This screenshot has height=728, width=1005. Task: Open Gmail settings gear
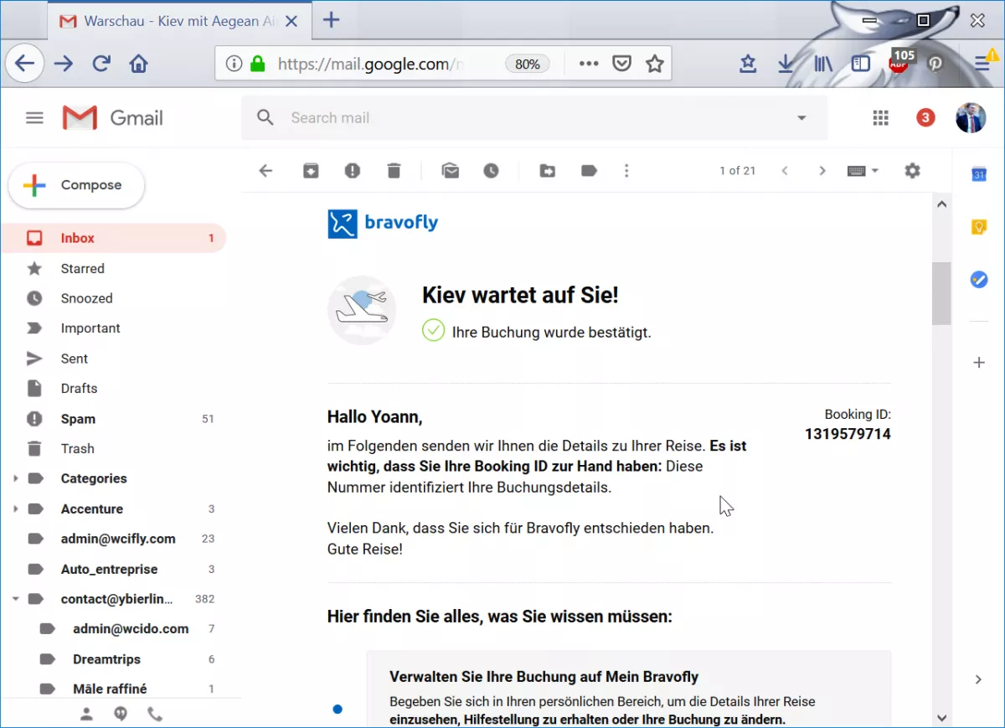912,171
